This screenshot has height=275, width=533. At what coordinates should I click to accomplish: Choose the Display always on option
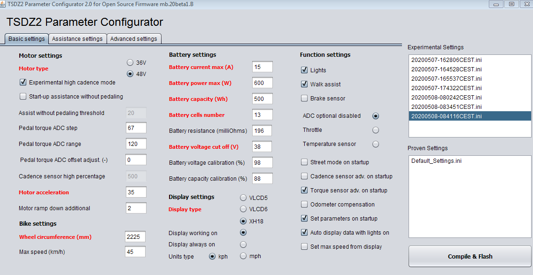tap(243, 244)
